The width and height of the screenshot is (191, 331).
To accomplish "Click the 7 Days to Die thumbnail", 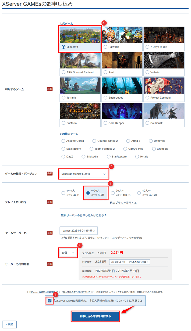I will [x=164, y=35].
